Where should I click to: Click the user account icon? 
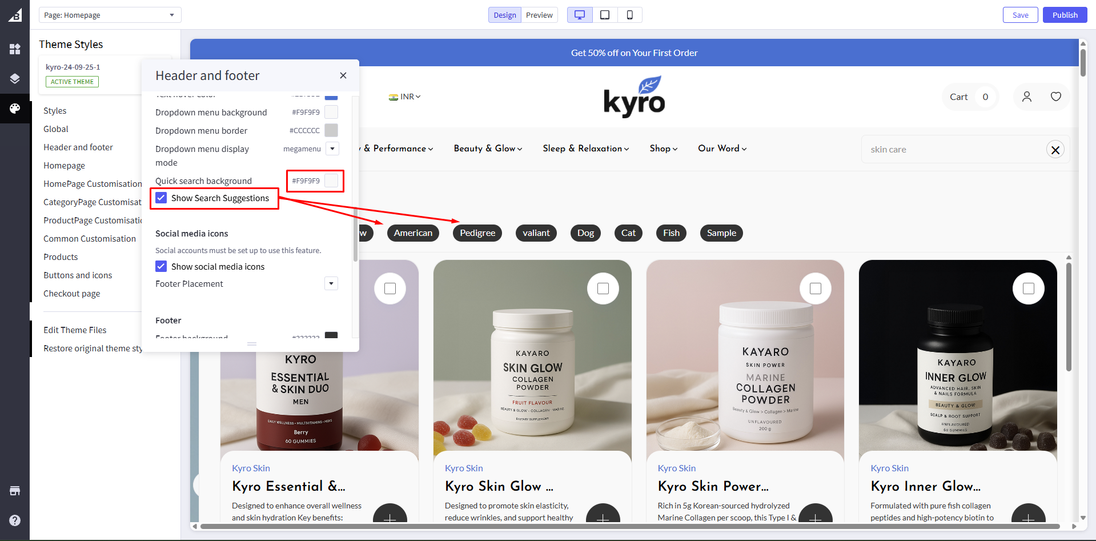click(1026, 97)
